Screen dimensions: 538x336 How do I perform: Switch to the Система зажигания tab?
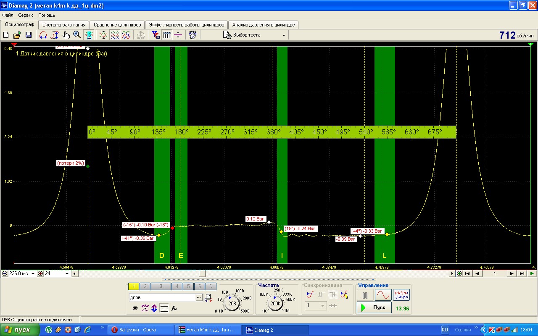(64, 25)
